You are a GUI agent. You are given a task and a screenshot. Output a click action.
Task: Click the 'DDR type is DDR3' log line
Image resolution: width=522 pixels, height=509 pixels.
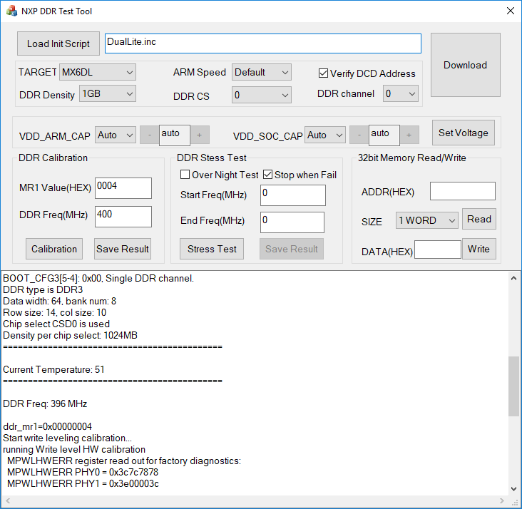[x=43, y=289]
